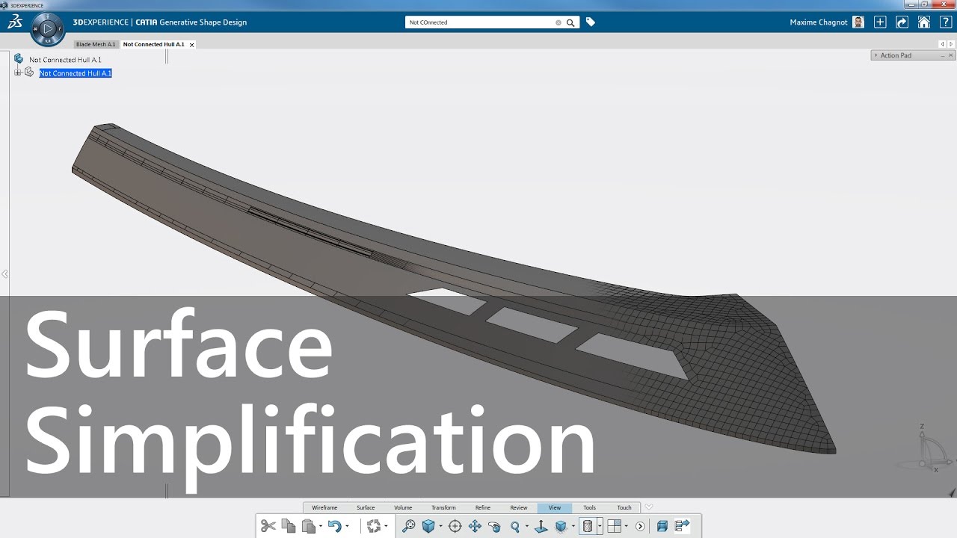Clear the search field text
This screenshot has width=957, height=538.
click(558, 22)
